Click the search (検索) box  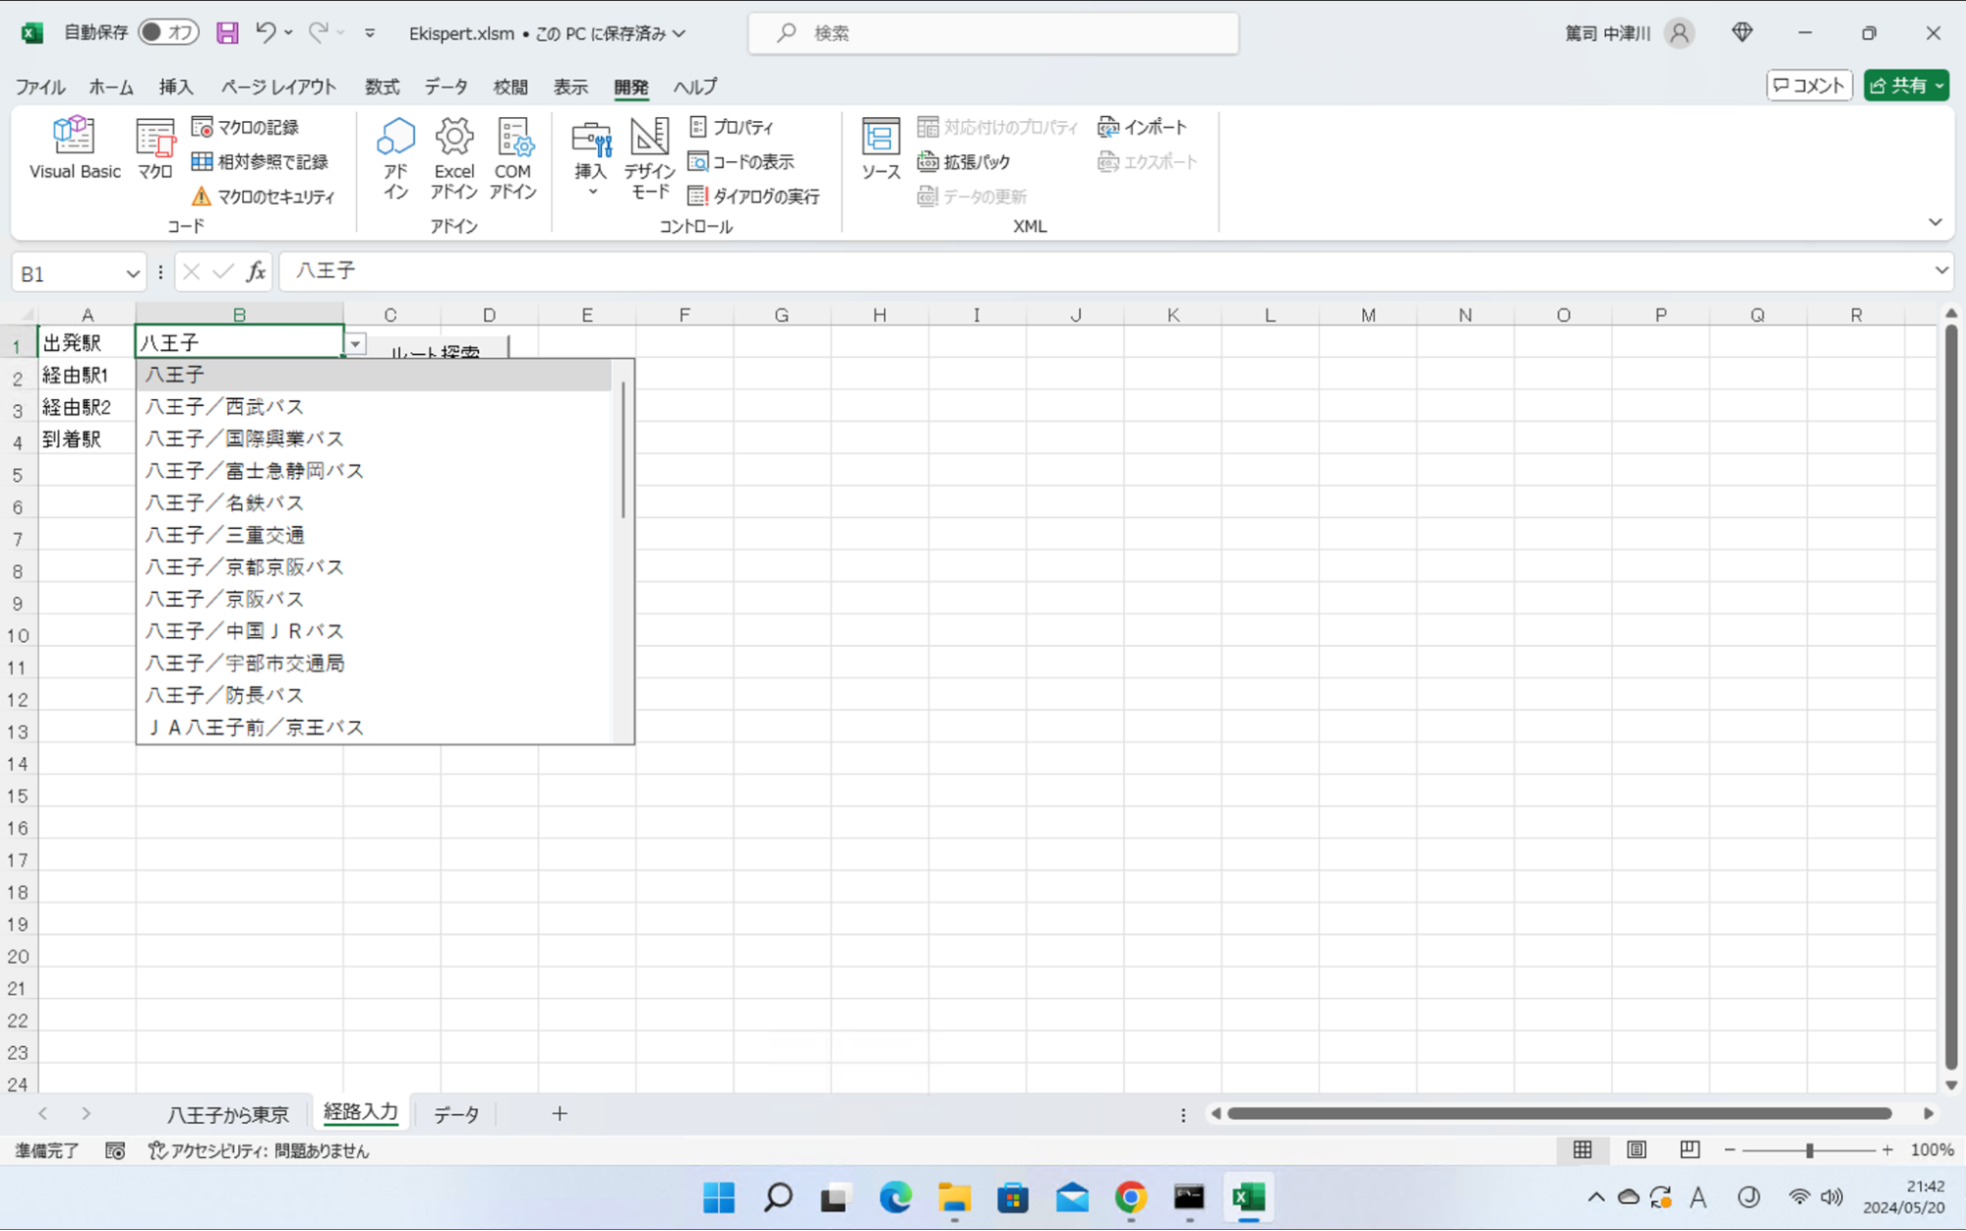pos(993,33)
